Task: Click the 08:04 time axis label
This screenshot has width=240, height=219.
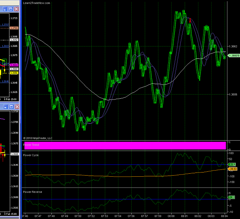Action: pyautogui.click(x=224, y=216)
